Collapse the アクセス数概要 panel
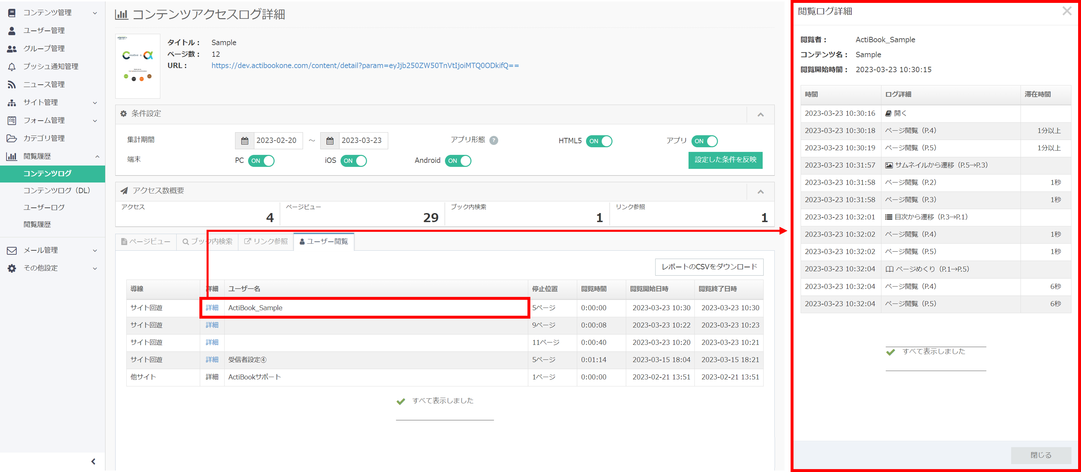Screen dimensions: 1081x472 point(760,192)
